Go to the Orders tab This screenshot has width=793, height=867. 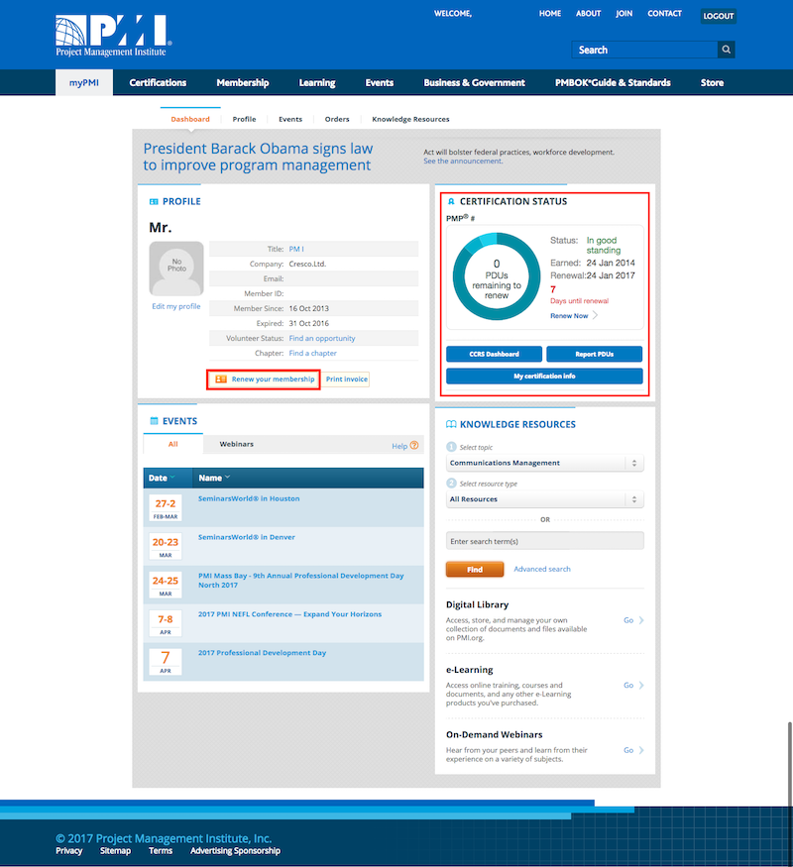coord(337,119)
